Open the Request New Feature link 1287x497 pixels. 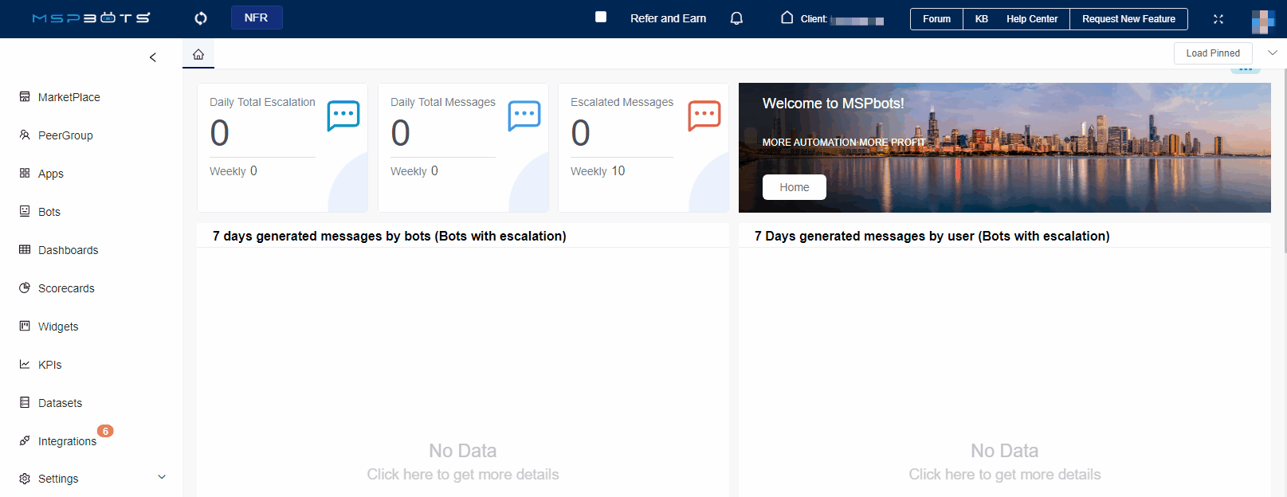point(1128,19)
